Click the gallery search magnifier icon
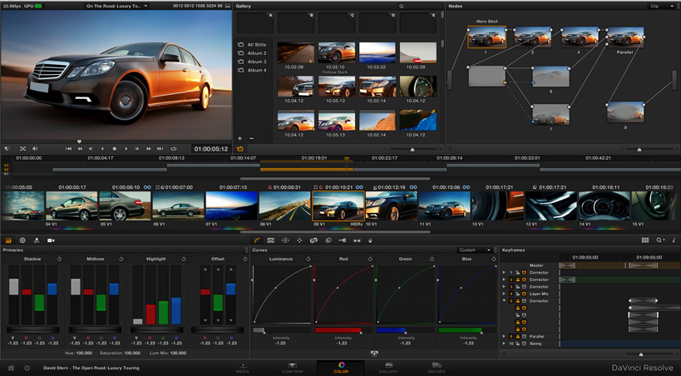Viewport: 681px width, 376px height. [401, 6]
